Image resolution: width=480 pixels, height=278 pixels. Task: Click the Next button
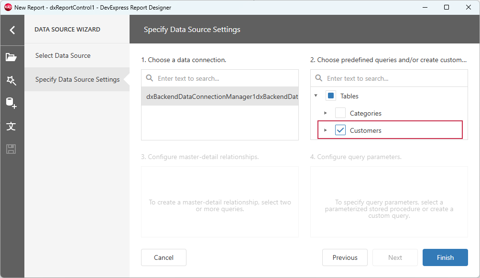point(395,257)
